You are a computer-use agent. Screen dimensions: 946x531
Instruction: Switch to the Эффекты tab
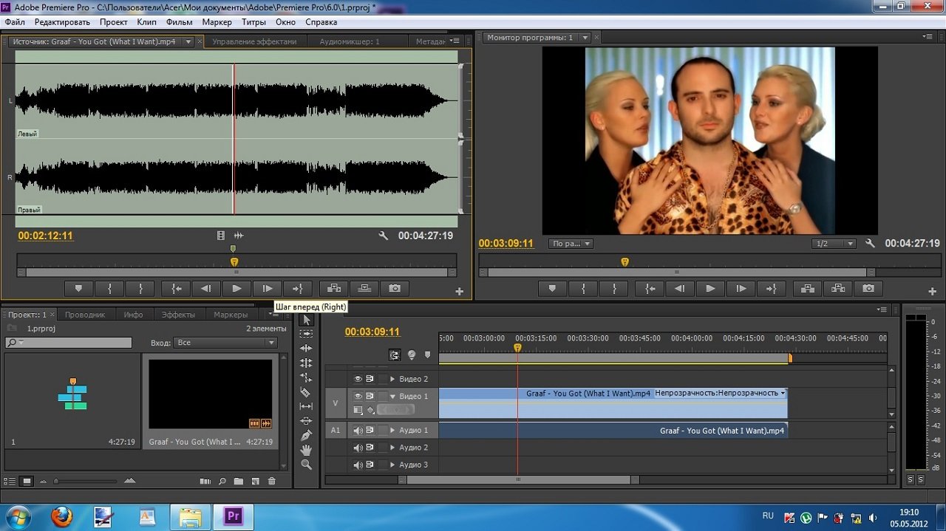click(x=178, y=315)
